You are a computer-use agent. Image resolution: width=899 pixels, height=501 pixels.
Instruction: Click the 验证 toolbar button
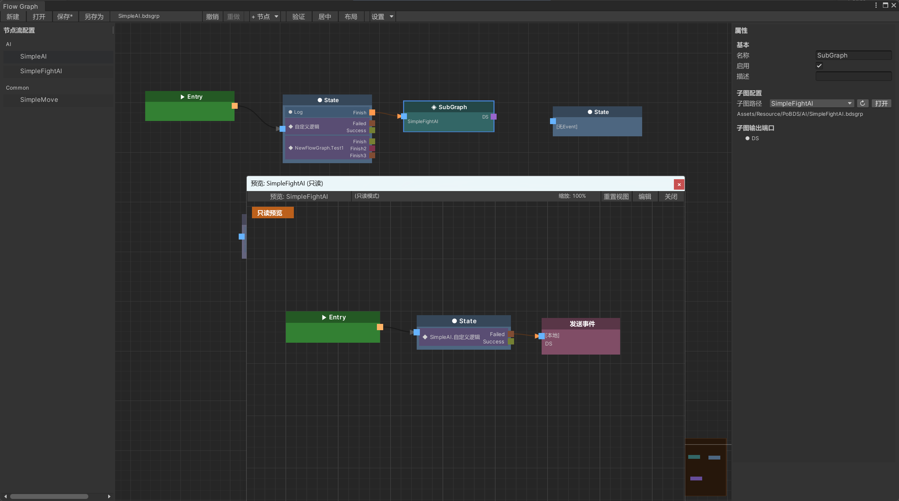click(x=298, y=17)
